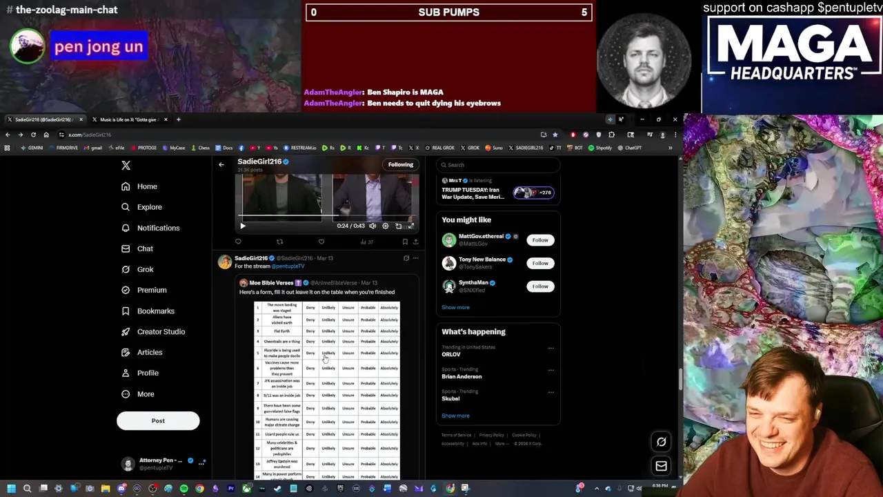This screenshot has width=883, height=497.
Task: Expand the More menu in sidebar
Action: (138, 394)
